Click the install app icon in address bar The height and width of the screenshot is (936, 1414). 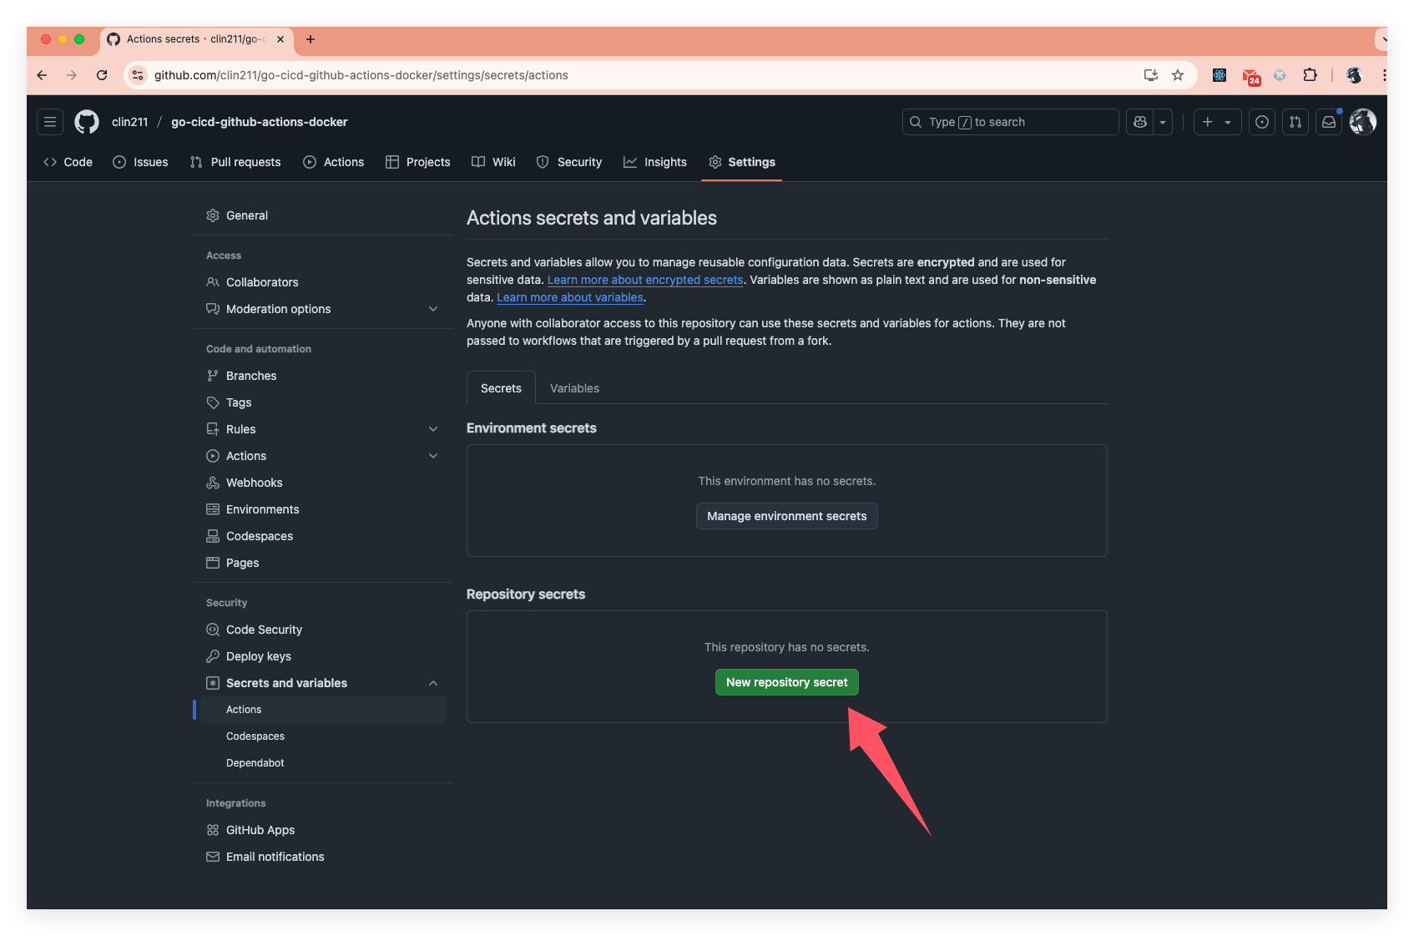click(1151, 75)
